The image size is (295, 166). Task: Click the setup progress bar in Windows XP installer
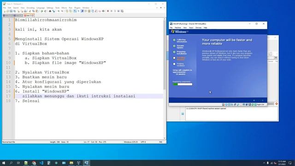pos(183,84)
